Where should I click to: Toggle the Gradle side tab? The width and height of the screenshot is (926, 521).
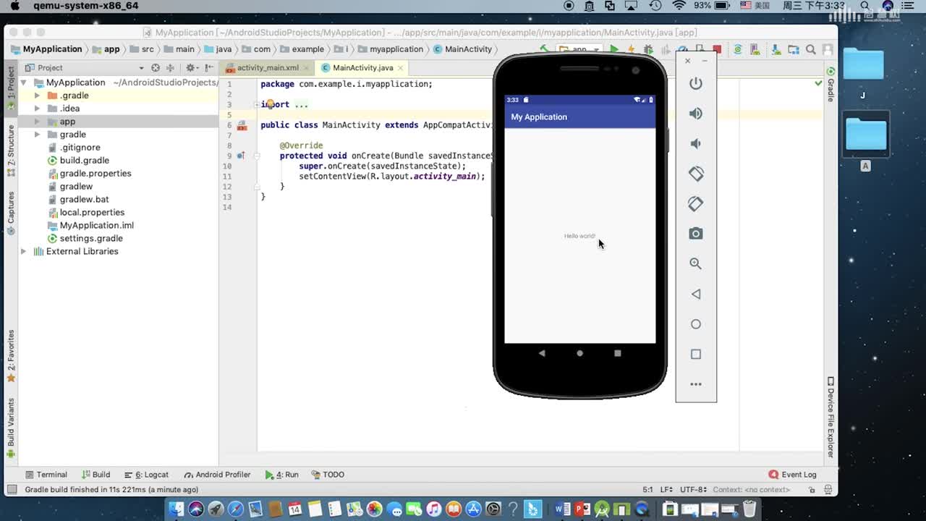coord(831,85)
